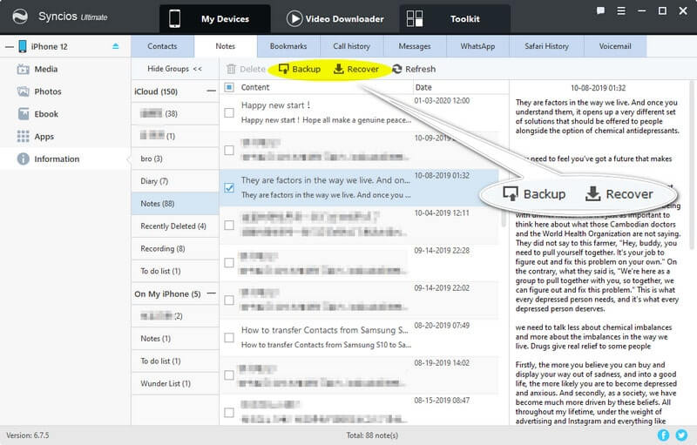The image size is (697, 445).
Task: Switch to the Contacts tab
Action: (x=162, y=46)
